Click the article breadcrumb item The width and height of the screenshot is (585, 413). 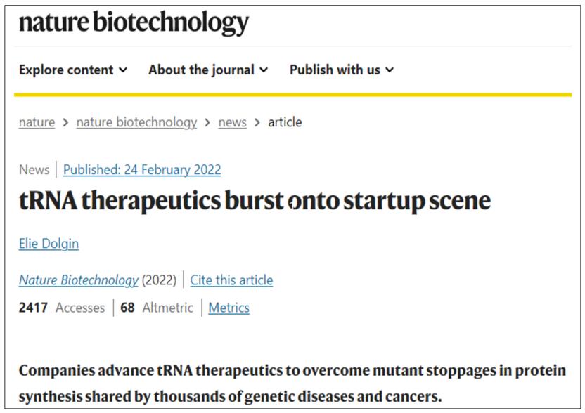tap(285, 122)
